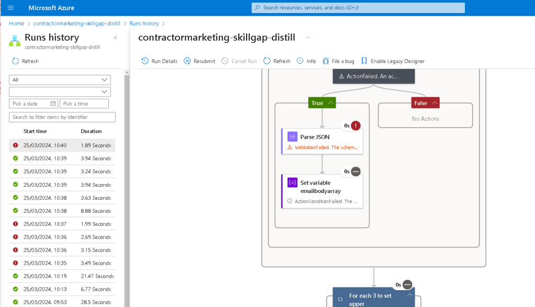The width and height of the screenshot is (535, 307).
Task: Click failed status icon for 10:40 run
Action: (15, 145)
